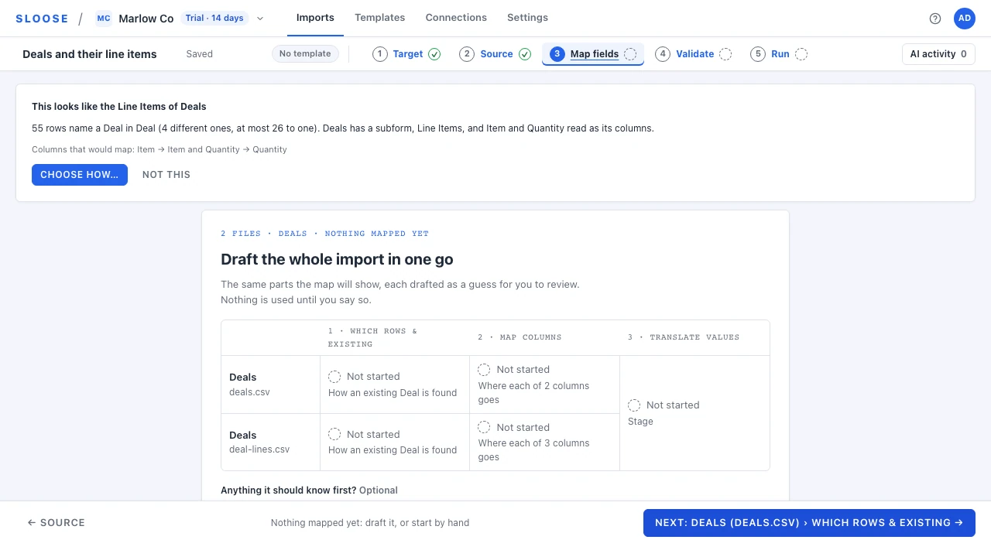Click the Trial 14 days badge

[214, 19]
